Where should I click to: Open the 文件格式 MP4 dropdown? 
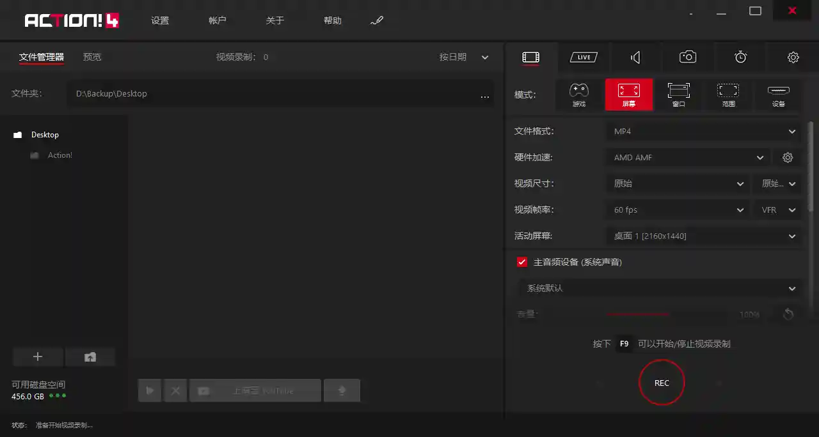click(703, 131)
